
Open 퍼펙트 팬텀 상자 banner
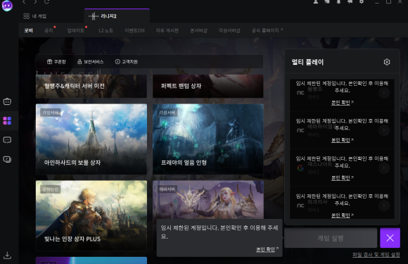click(x=208, y=86)
